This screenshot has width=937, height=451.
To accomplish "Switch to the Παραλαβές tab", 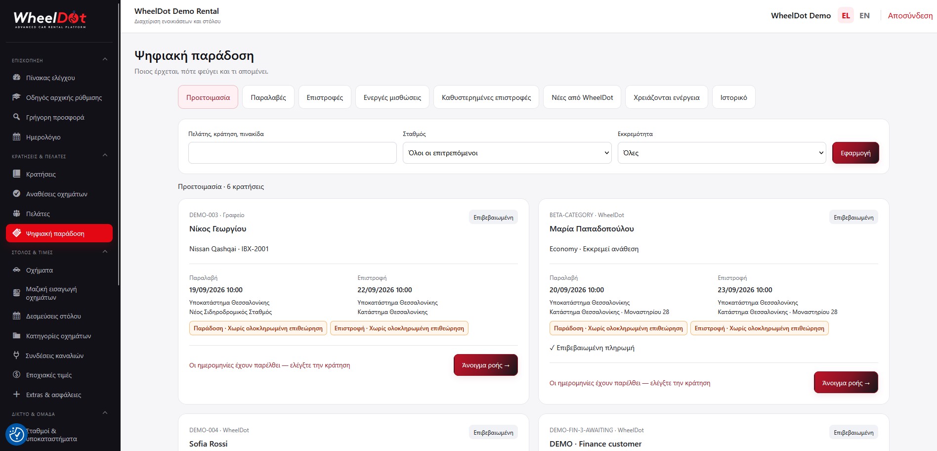I will click(x=268, y=97).
